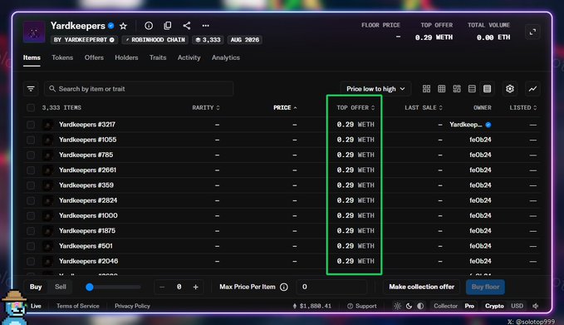The image size is (564, 325).
Task: Select the Buy mode button
Action: point(36,287)
